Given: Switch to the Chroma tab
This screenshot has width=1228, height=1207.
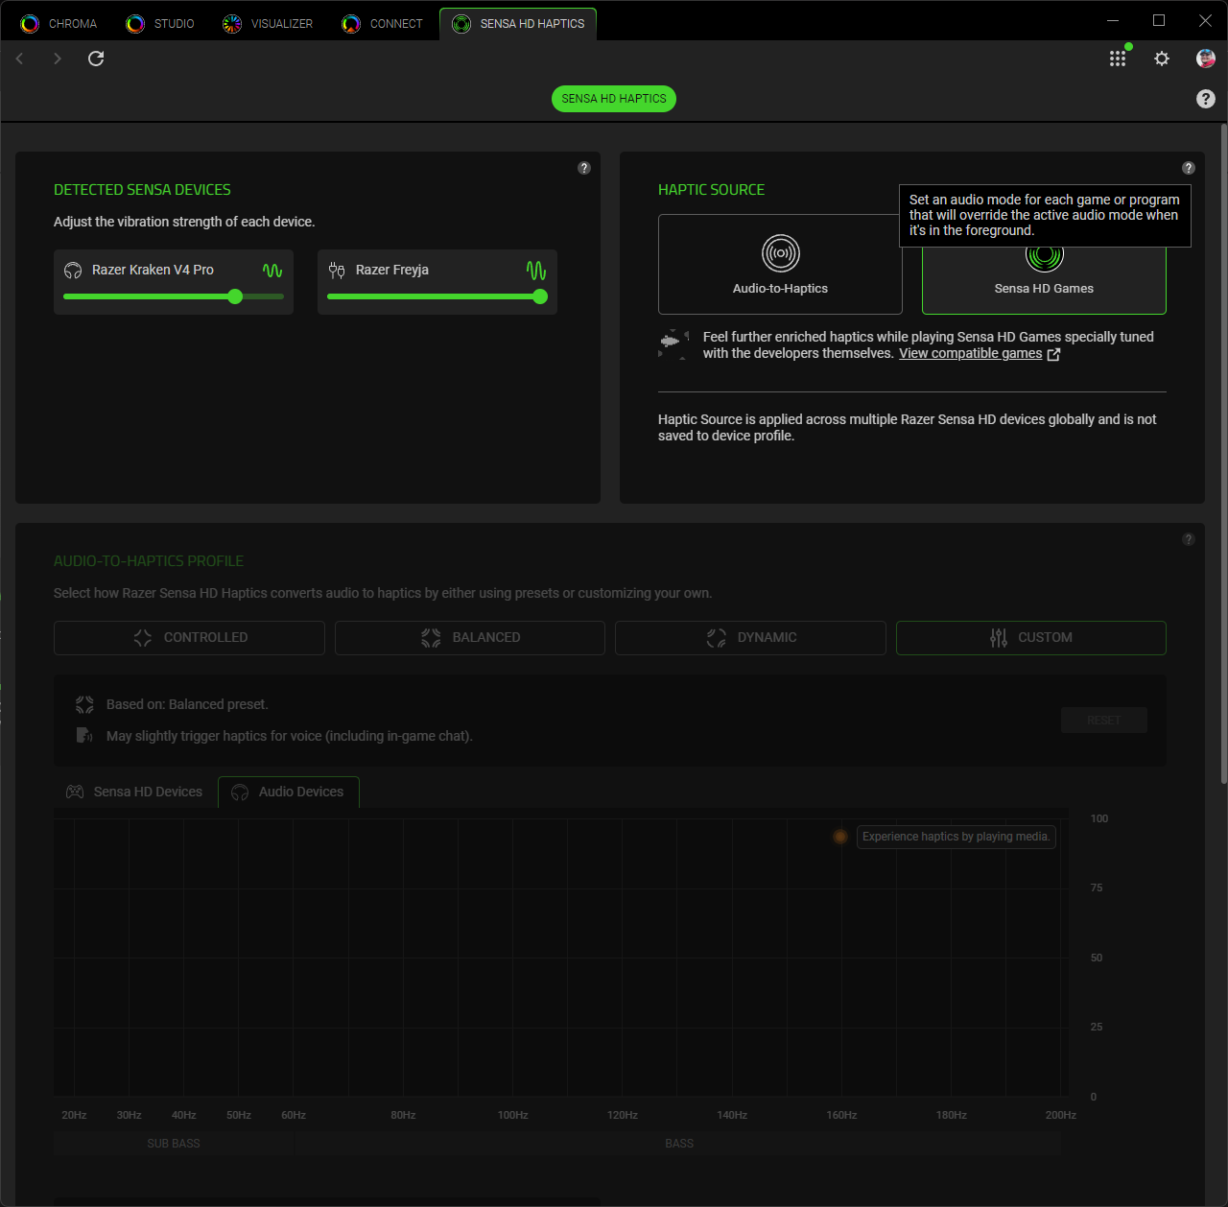Looking at the screenshot, I should point(59,24).
